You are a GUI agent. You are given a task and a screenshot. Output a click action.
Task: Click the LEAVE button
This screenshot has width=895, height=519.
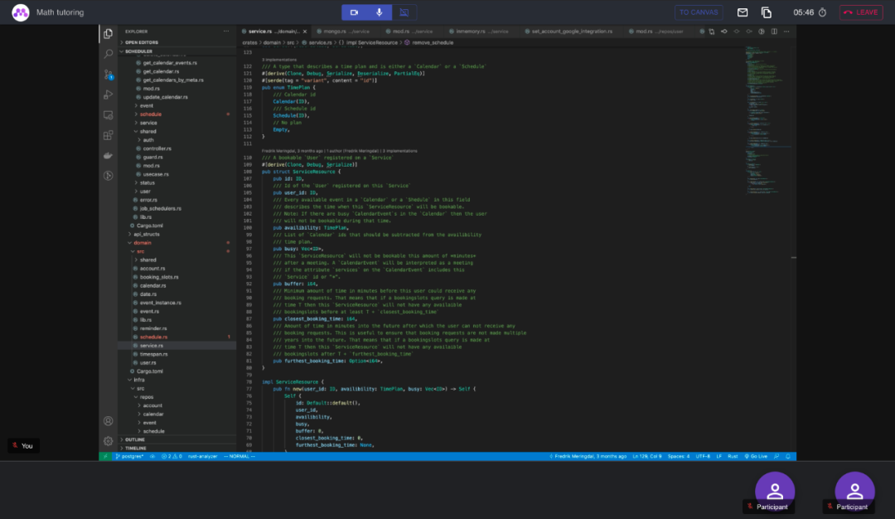(861, 12)
